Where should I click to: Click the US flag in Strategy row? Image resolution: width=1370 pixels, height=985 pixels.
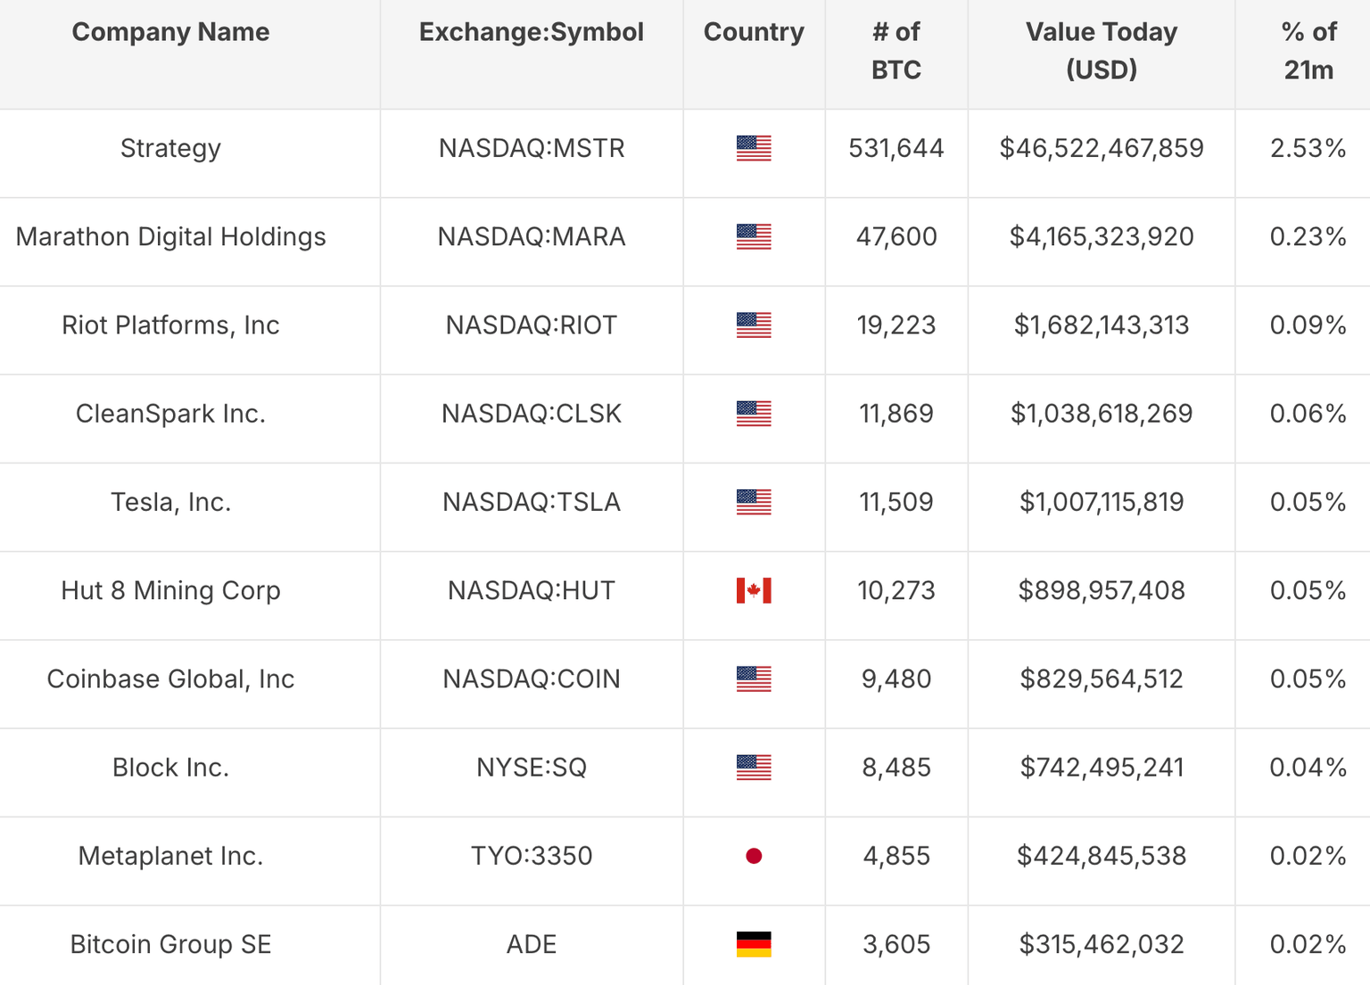(x=754, y=148)
